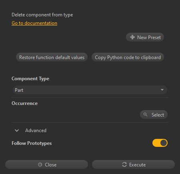Click the plus icon beside New Preset
The width and height of the screenshot is (180, 174).
[x=132, y=37]
